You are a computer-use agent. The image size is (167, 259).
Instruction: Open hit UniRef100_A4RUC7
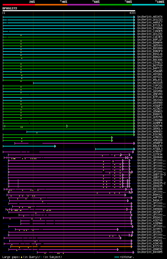[150, 23]
